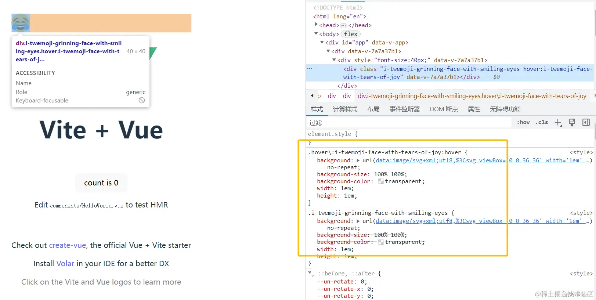Expand the strikethrough background shorthand triangle
The height and width of the screenshot is (300, 596).
click(x=358, y=221)
